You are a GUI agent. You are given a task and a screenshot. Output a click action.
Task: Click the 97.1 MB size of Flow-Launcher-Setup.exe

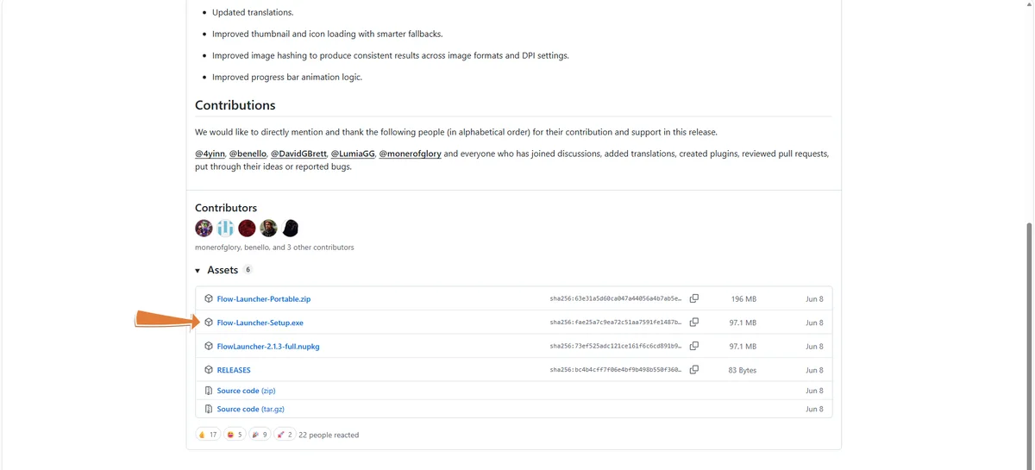click(743, 323)
